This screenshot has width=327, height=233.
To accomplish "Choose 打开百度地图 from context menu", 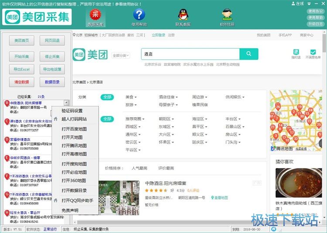I will [74, 129].
